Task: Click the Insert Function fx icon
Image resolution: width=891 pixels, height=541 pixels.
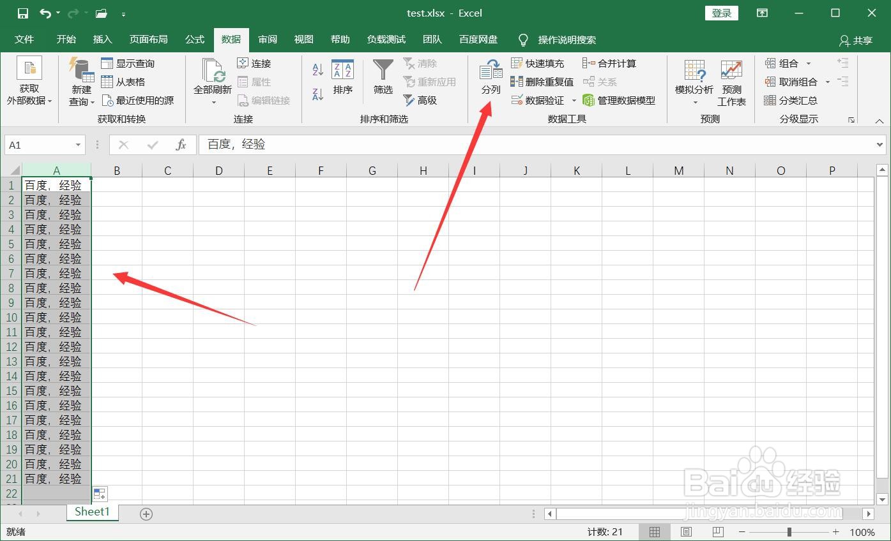Action: [181, 145]
